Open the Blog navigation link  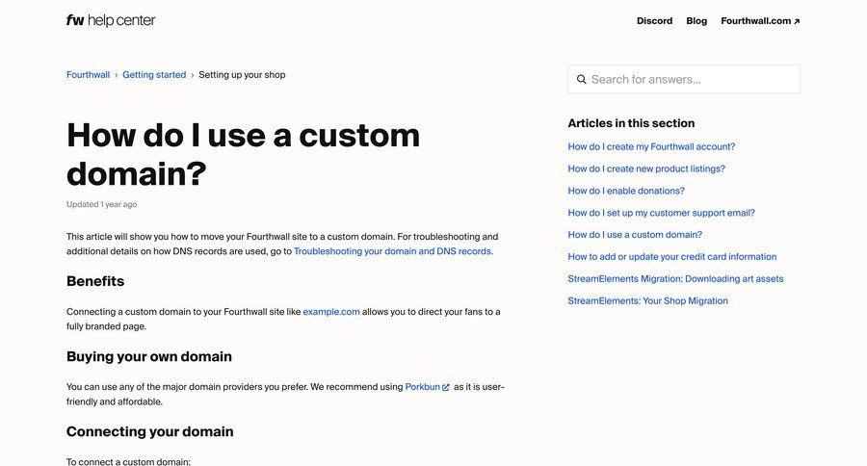[696, 21]
